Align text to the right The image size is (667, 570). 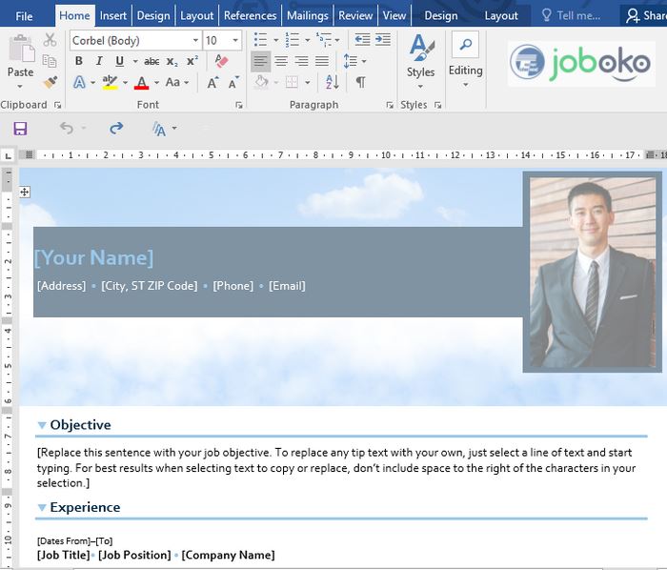point(302,61)
